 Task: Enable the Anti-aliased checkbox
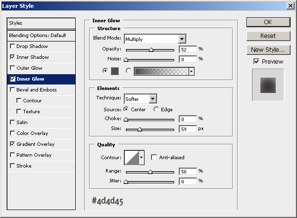154,157
